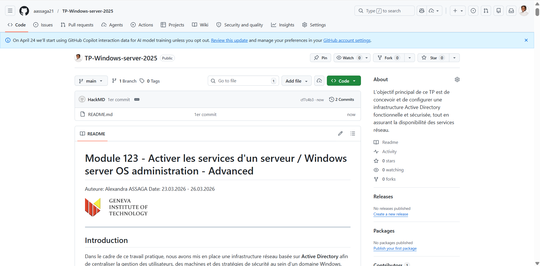Image resolution: width=540 pixels, height=266 pixels.
Task: Switch to the Code tab
Action: (x=17, y=25)
